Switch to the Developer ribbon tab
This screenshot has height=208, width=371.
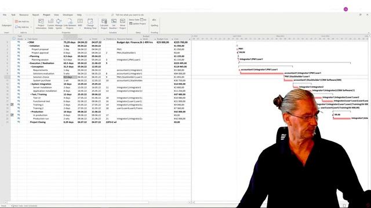68,14
